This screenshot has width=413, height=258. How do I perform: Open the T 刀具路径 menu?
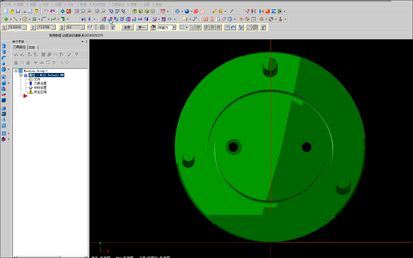pyautogui.click(x=116, y=4)
